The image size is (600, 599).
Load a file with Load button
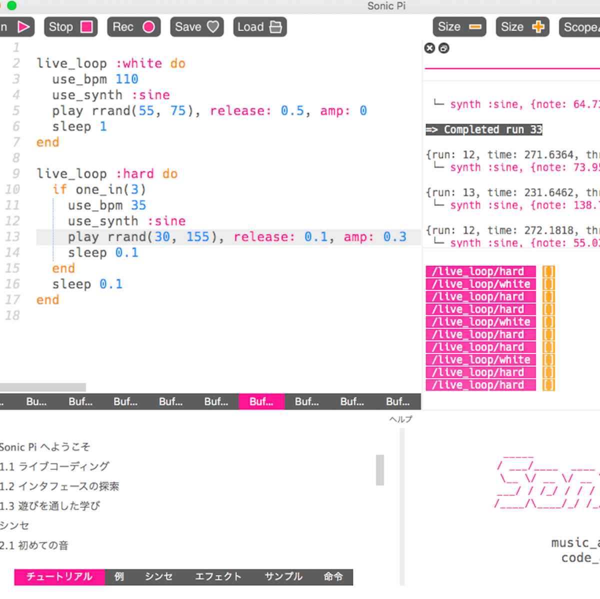click(259, 27)
